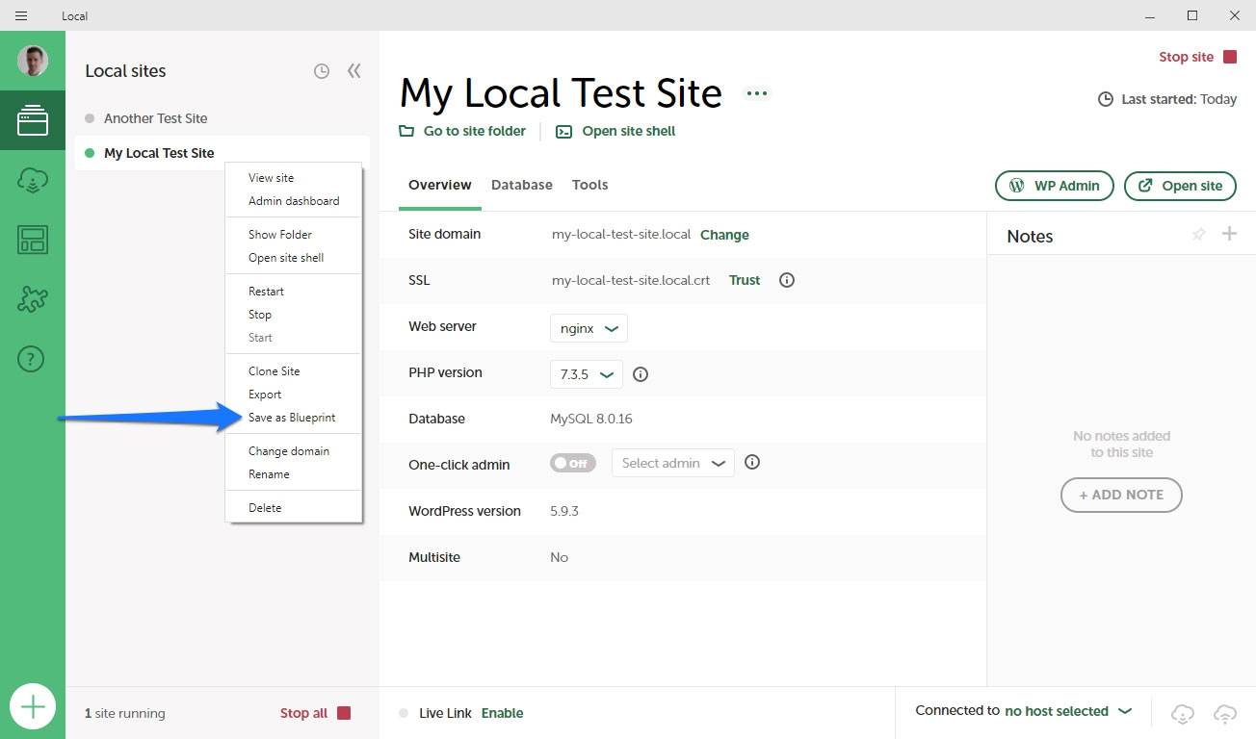The image size is (1256, 739).
Task: Click Stop all sites
Action: pos(315,713)
